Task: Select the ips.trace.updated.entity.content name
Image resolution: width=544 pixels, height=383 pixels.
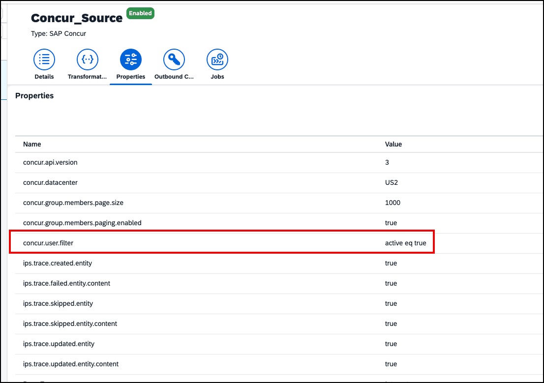Action: (71, 363)
